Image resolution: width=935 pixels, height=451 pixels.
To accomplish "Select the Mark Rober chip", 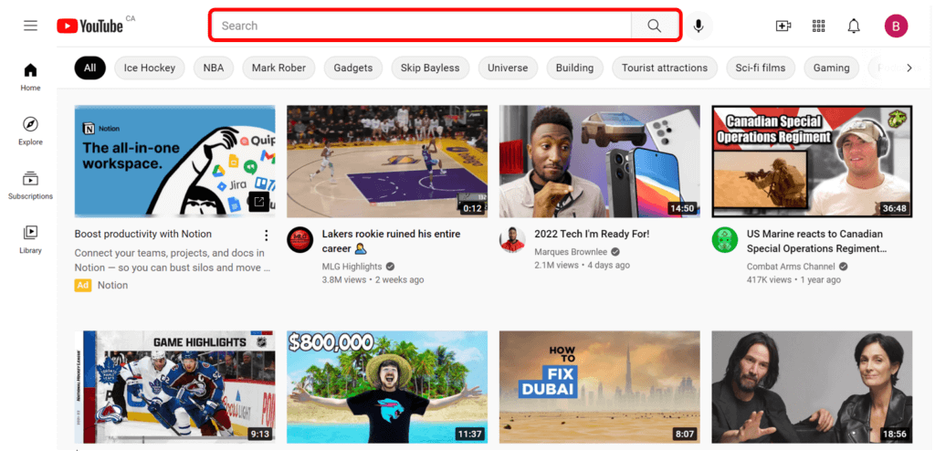I will point(278,68).
